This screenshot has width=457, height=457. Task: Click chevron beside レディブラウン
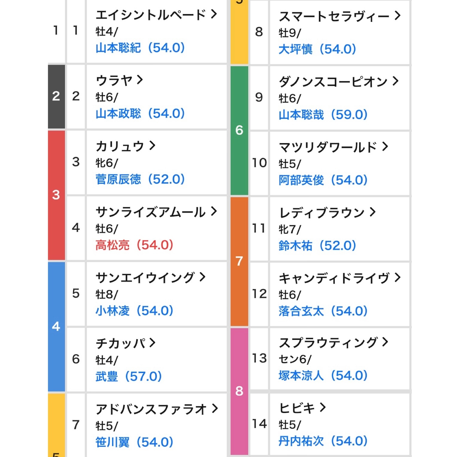coord(372,212)
